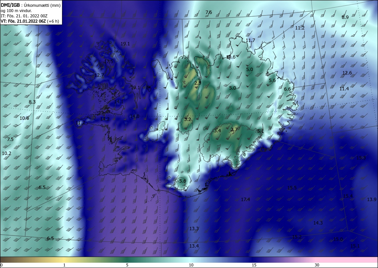Select the 14.2 value label

click(105, 119)
